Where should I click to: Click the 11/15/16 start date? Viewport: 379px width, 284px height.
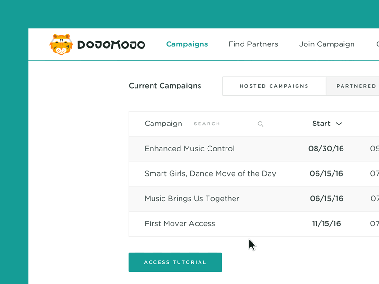(x=326, y=224)
